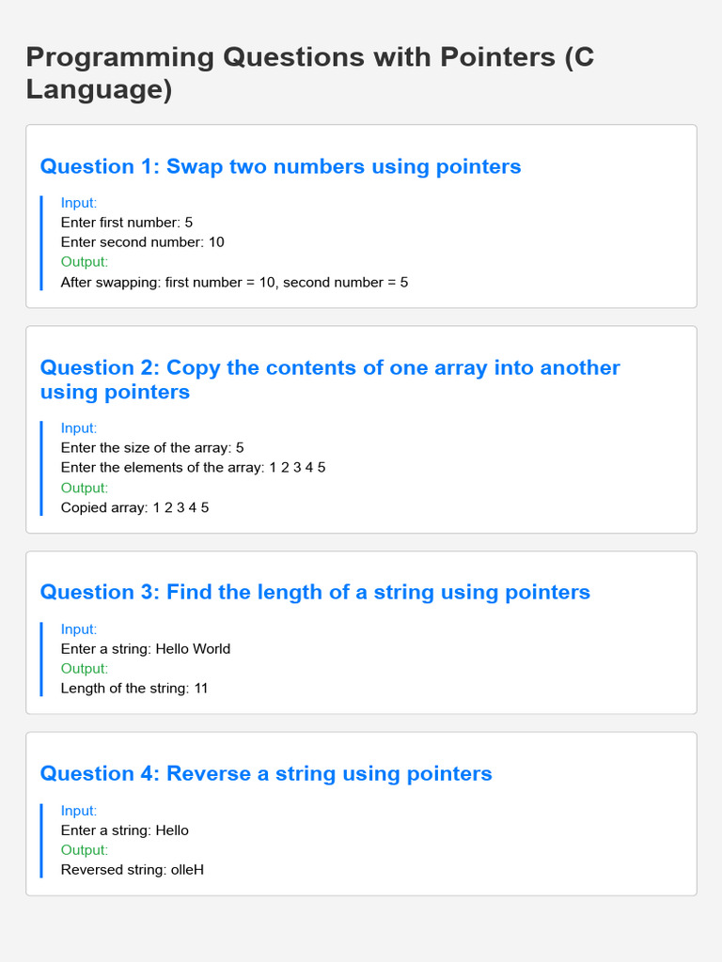Select the "Enter second number: 10" line
Screen dimensions: 722x962
click(142, 242)
